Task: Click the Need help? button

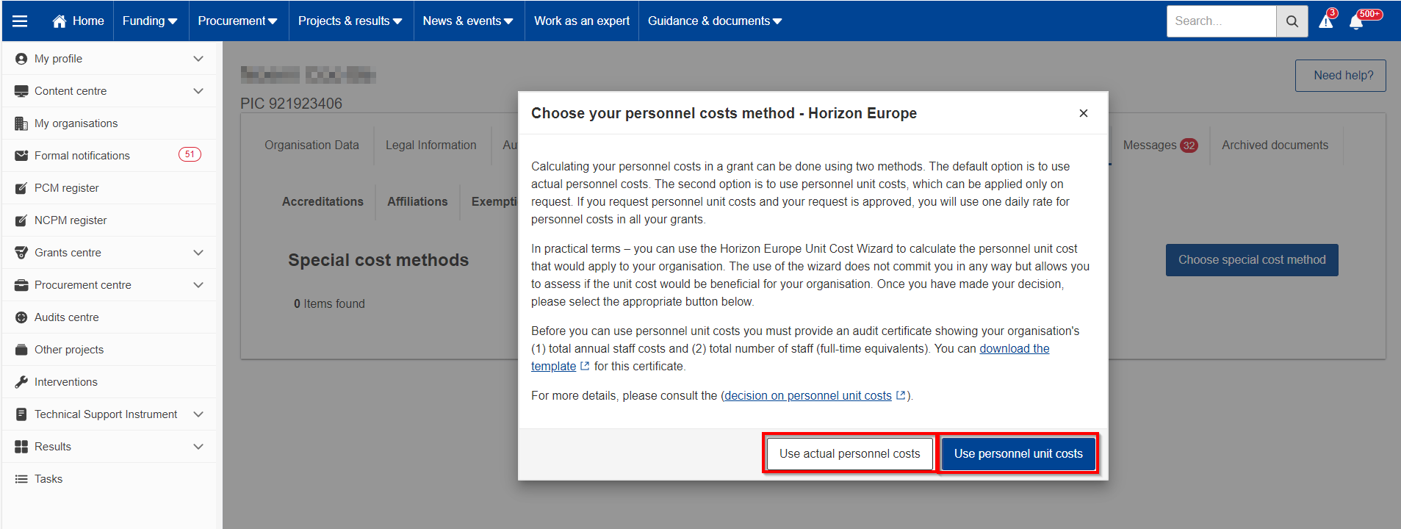Action: click(1341, 76)
